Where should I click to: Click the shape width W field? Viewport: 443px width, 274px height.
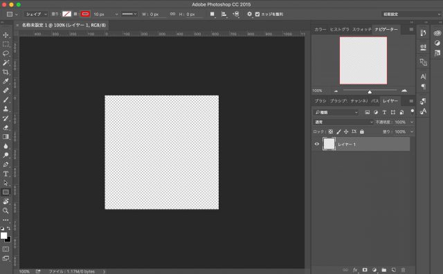pyautogui.click(x=158, y=15)
